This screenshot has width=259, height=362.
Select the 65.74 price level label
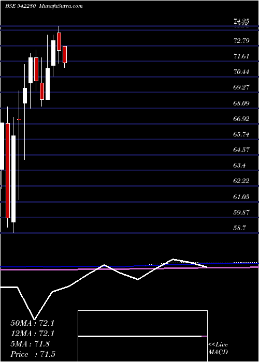(242, 134)
